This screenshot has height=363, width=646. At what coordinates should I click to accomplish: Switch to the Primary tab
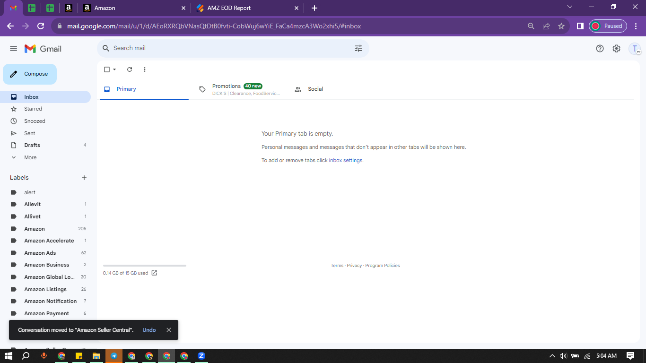pos(144,89)
